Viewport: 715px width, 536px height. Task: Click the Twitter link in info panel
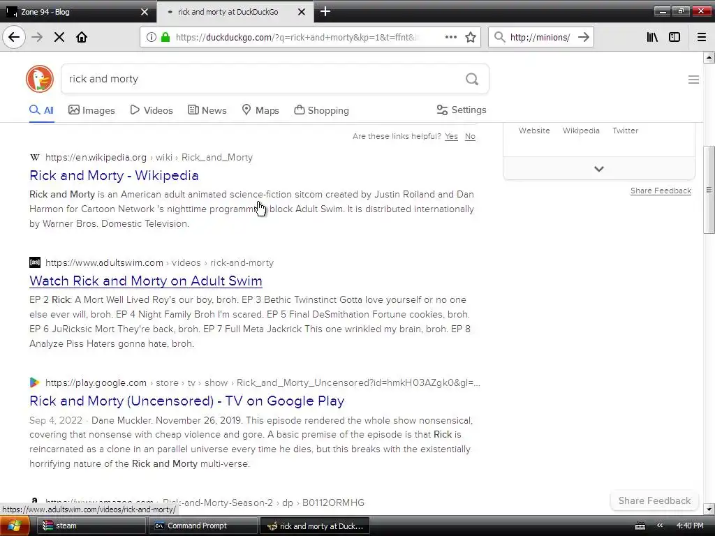click(625, 131)
